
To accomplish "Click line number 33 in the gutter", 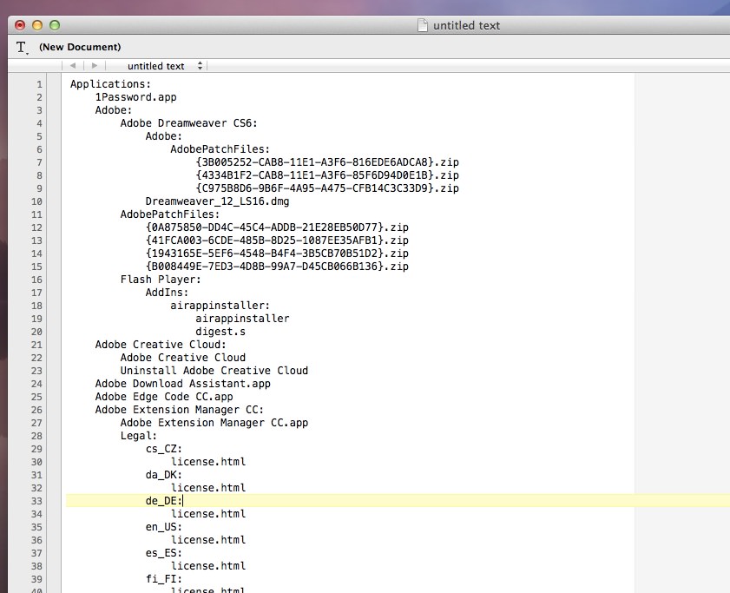I will (x=36, y=502).
